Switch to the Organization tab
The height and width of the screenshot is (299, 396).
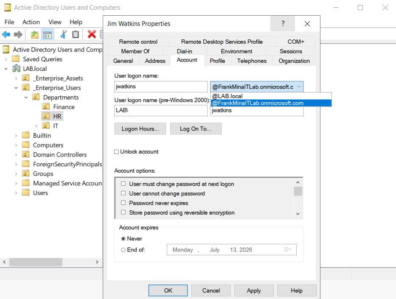(x=294, y=61)
